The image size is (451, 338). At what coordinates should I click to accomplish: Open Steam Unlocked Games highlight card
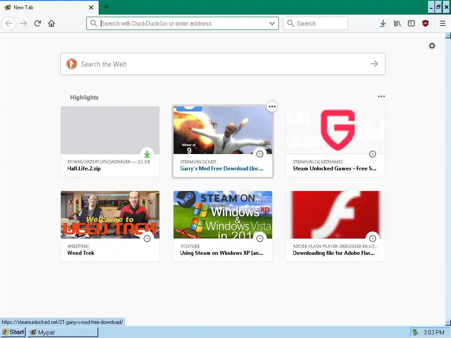coord(335,142)
